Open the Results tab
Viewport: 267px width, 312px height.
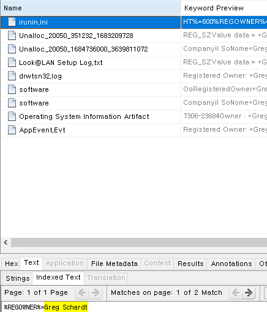tap(190, 264)
